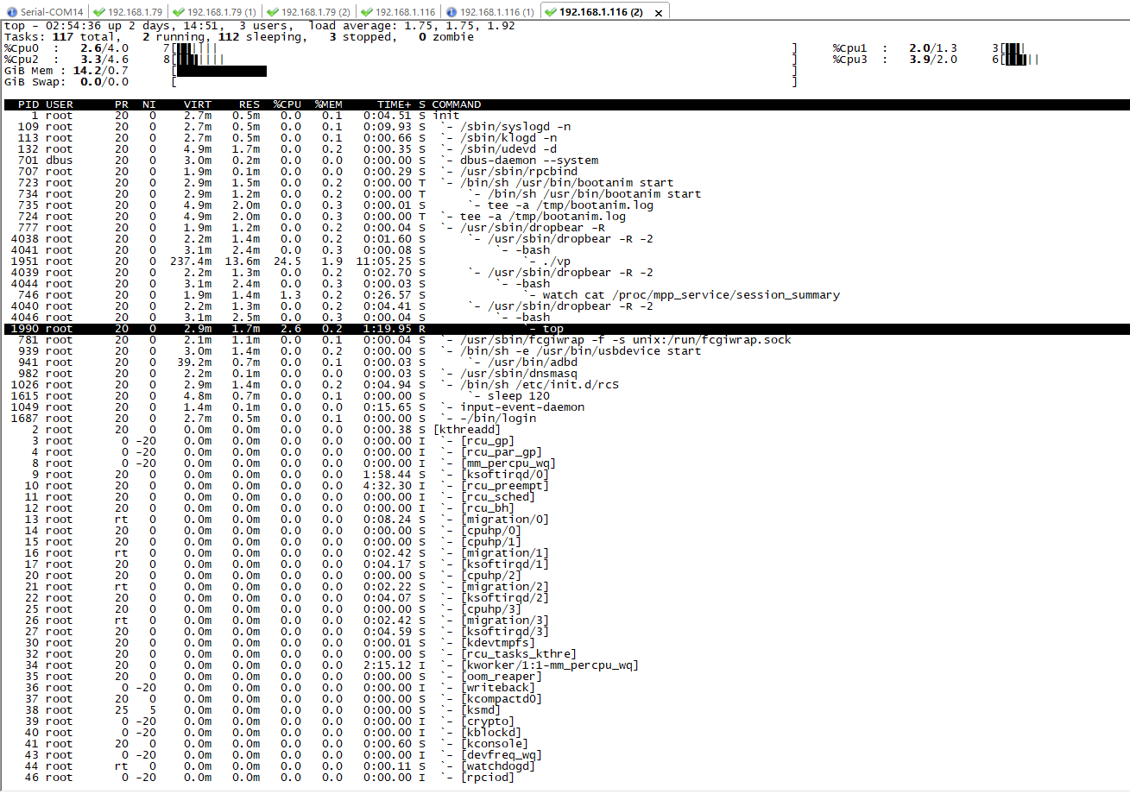This screenshot has height=794, width=1130.
Task: Select the [kcompactd0] row
Action: coord(565,699)
